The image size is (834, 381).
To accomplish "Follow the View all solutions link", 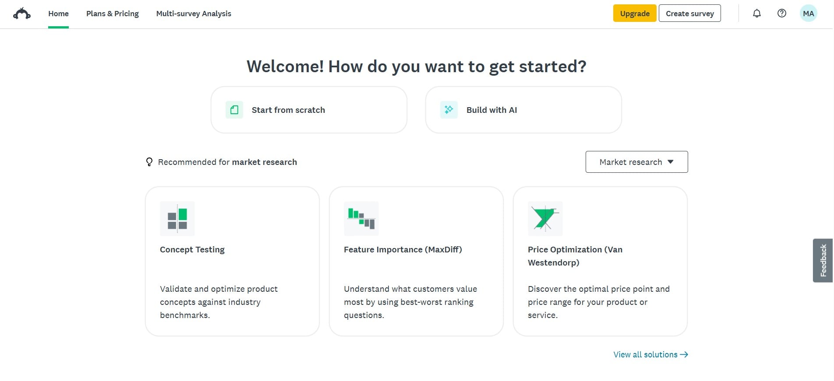I will 650,355.
